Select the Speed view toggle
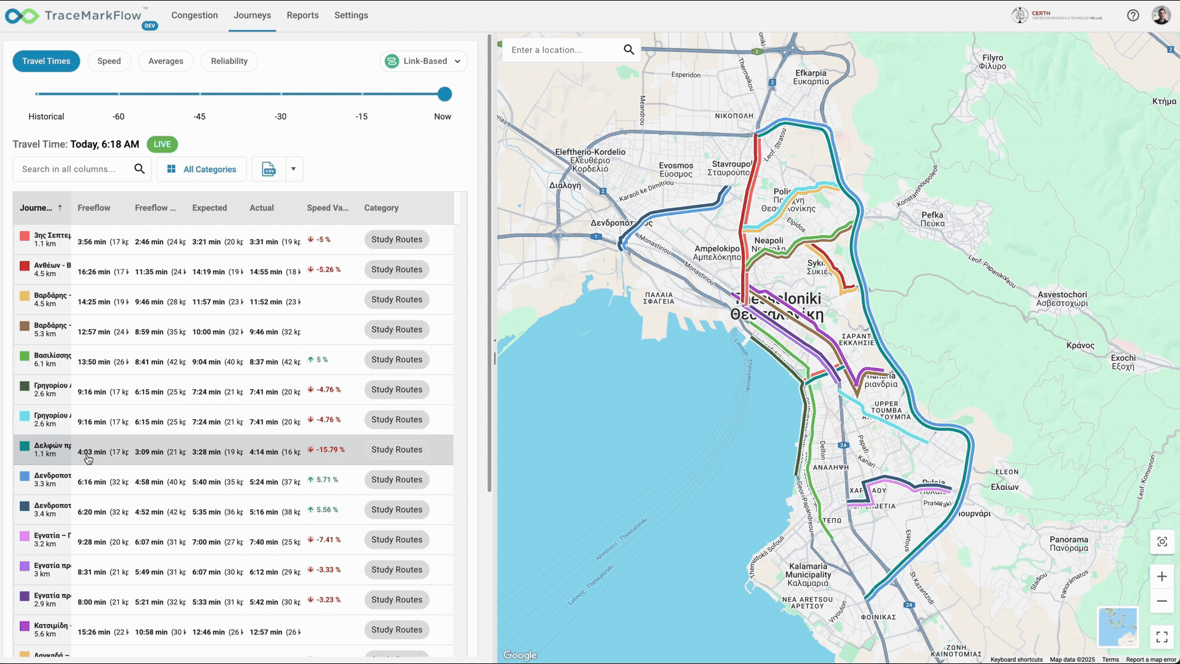 point(109,61)
